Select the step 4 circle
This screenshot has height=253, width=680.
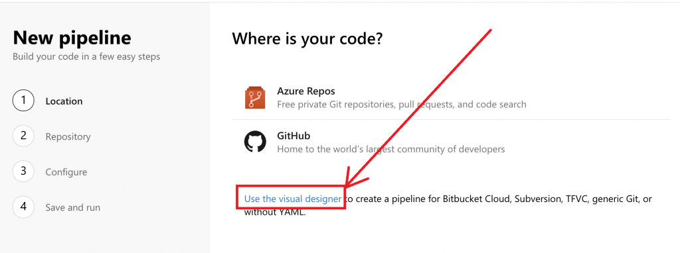[x=23, y=207]
